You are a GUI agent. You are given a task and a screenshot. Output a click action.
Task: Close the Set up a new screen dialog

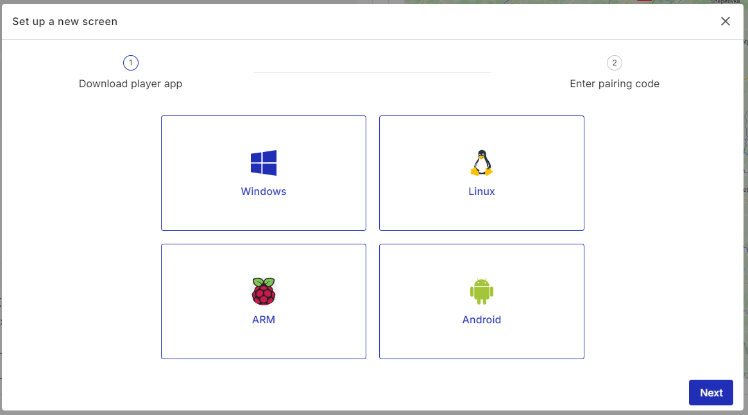725,21
